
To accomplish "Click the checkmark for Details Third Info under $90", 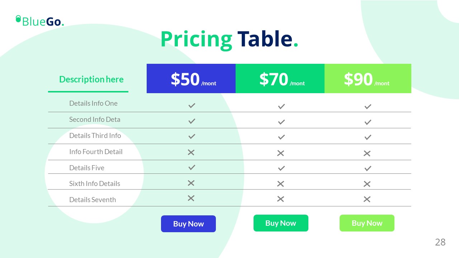I will pos(368,137).
